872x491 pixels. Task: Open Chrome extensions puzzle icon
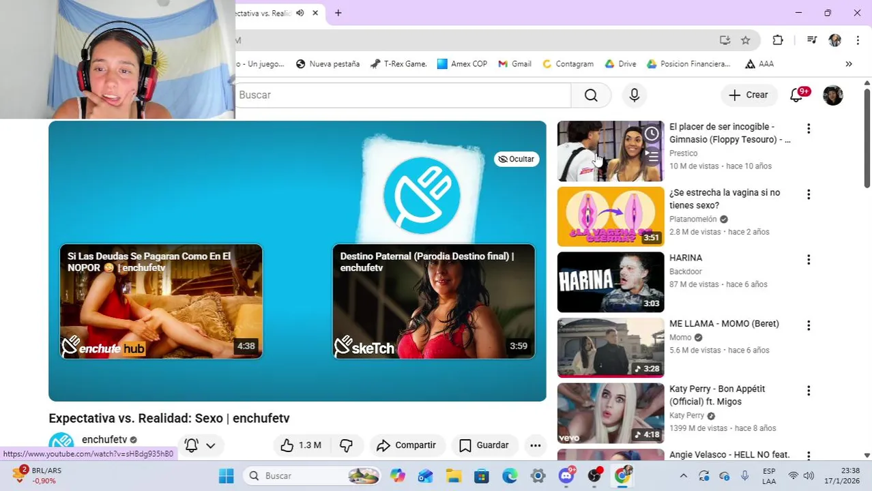pyautogui.click(x=778, y=40)
